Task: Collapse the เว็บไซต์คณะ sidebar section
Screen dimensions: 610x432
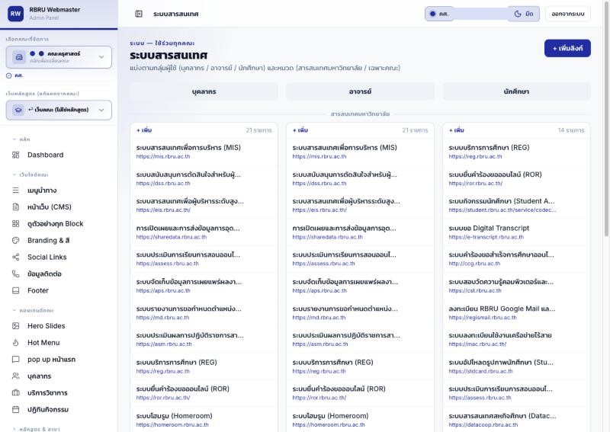Action: [30, 174]
